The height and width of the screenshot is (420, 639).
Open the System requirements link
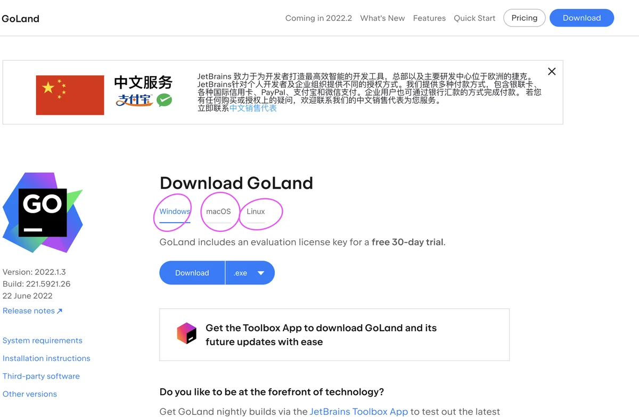pyautogui.click(x=43, y=341)
